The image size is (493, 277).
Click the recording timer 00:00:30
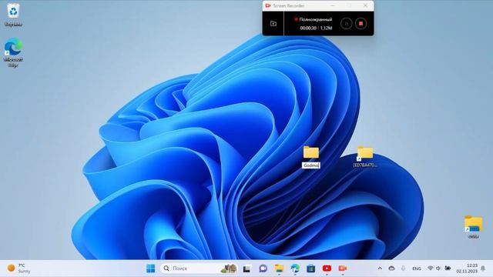pyautogui.click(x=308, y=28)
